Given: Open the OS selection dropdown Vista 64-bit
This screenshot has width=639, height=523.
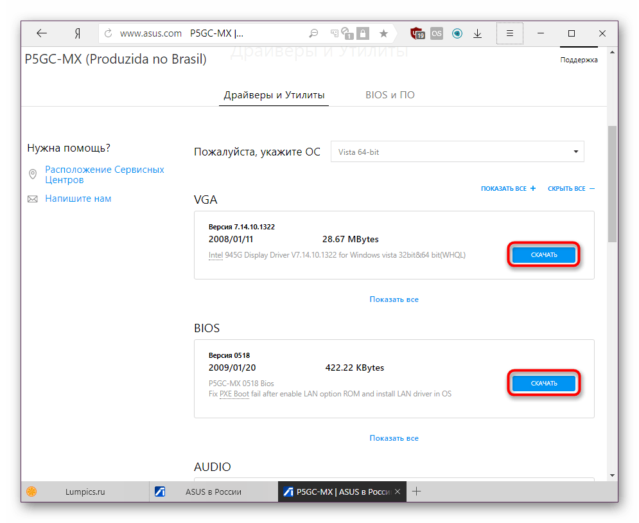Looking at the screenshot, I should point(457,152).
